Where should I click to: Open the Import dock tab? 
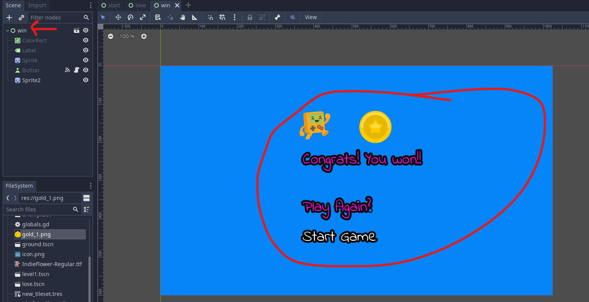38,5
